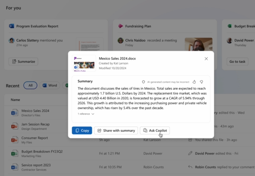Click Carlos Slattery's avatar

(11, 40)
